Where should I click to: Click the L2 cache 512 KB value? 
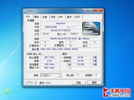[x=80, y=64]
